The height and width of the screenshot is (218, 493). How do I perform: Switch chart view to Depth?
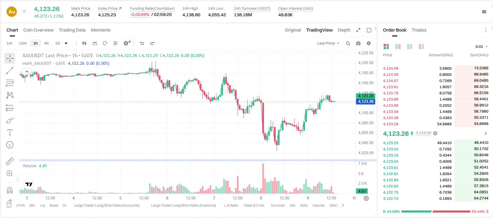pyautogui.click(x=344, y=30)
